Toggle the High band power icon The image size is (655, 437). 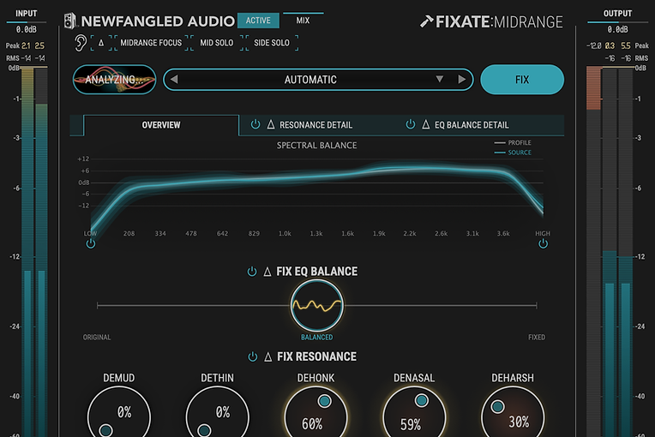[543, 243]
